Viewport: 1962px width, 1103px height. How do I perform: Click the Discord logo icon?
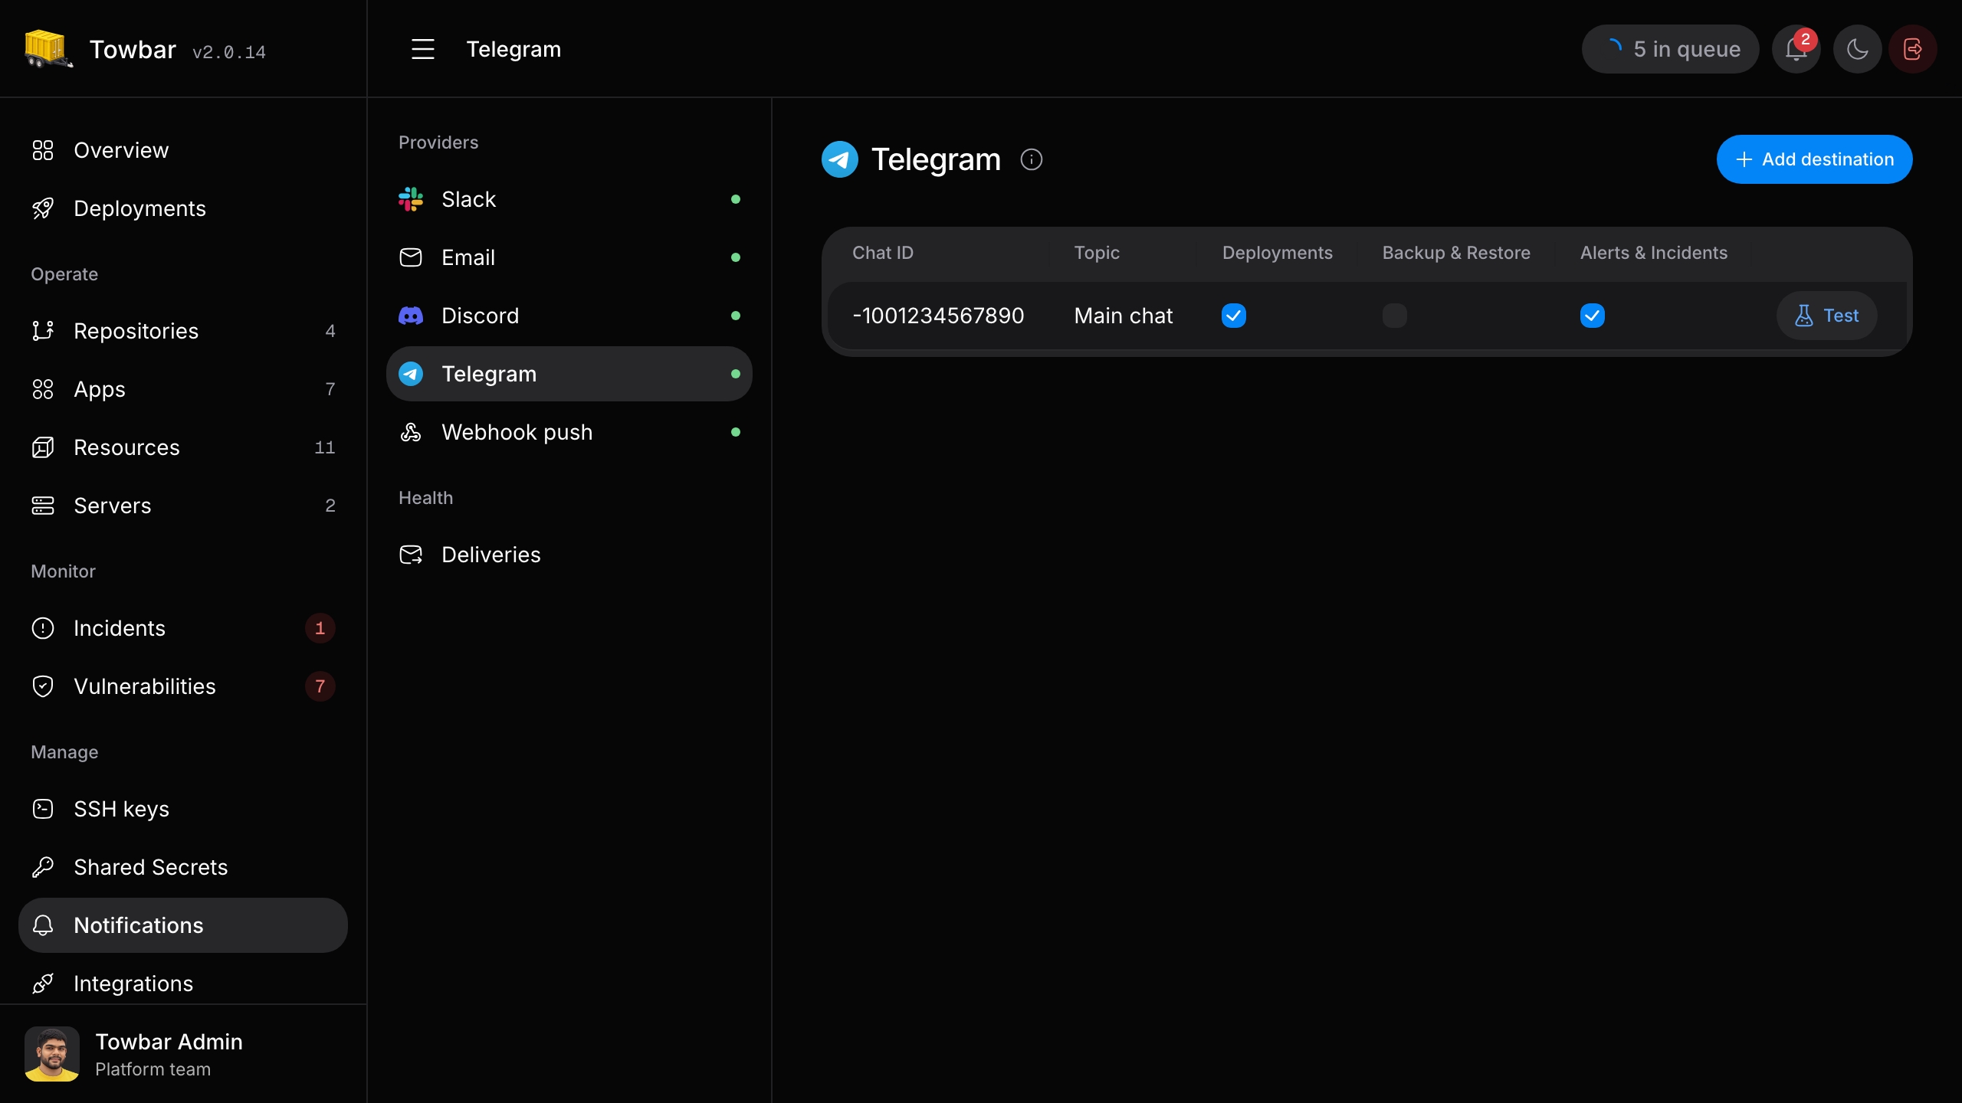coord(411,316)
